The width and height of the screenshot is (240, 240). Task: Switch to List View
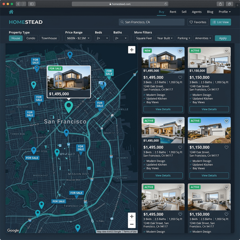click(220, 22)
